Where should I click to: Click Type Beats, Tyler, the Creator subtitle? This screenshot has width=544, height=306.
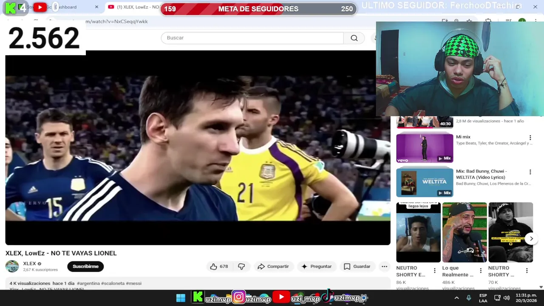494,143
